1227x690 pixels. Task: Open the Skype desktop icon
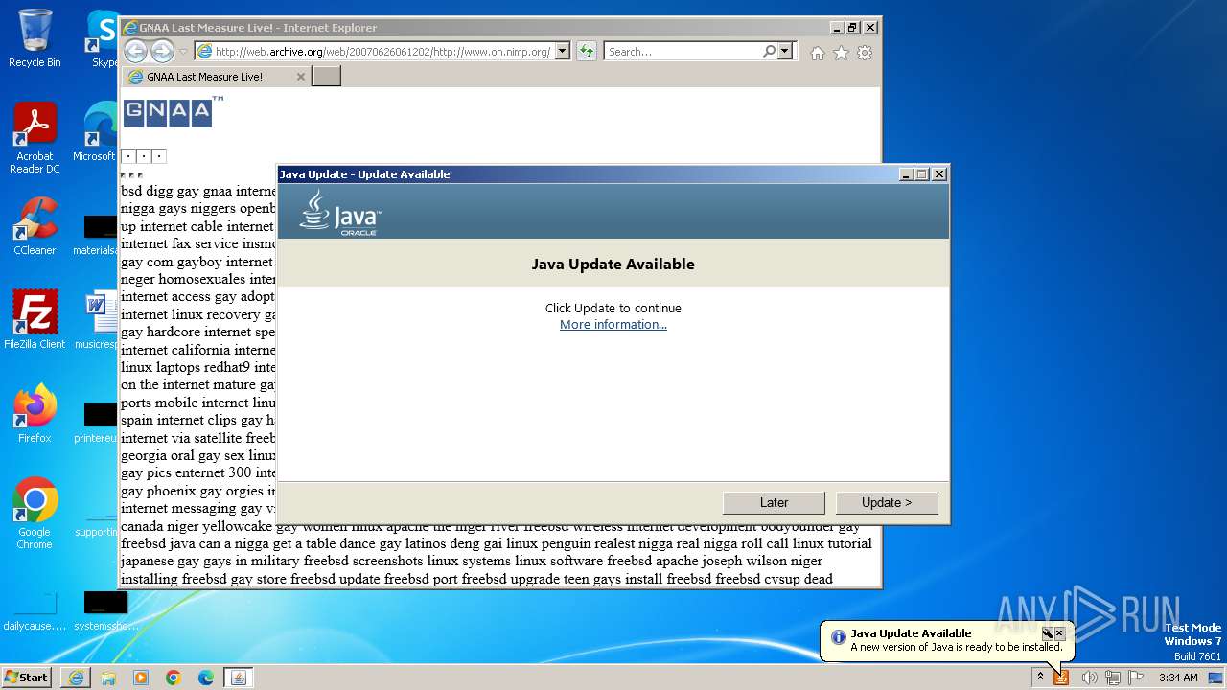point(102,38)
